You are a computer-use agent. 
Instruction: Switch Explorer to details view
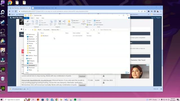(x=126, y=73)
